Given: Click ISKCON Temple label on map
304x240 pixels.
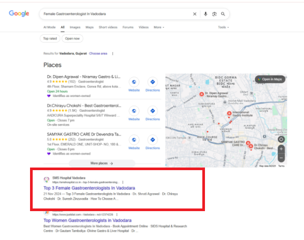Looking at the screenshot, I should [x=176, y=138].
